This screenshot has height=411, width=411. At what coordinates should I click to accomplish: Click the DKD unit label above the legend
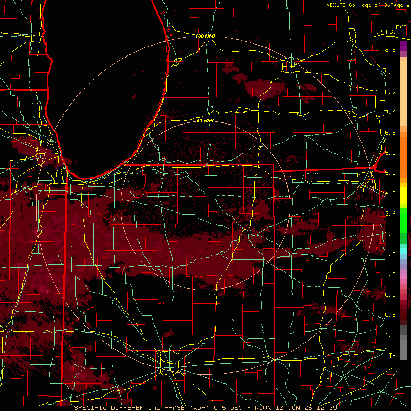point(401,27)
